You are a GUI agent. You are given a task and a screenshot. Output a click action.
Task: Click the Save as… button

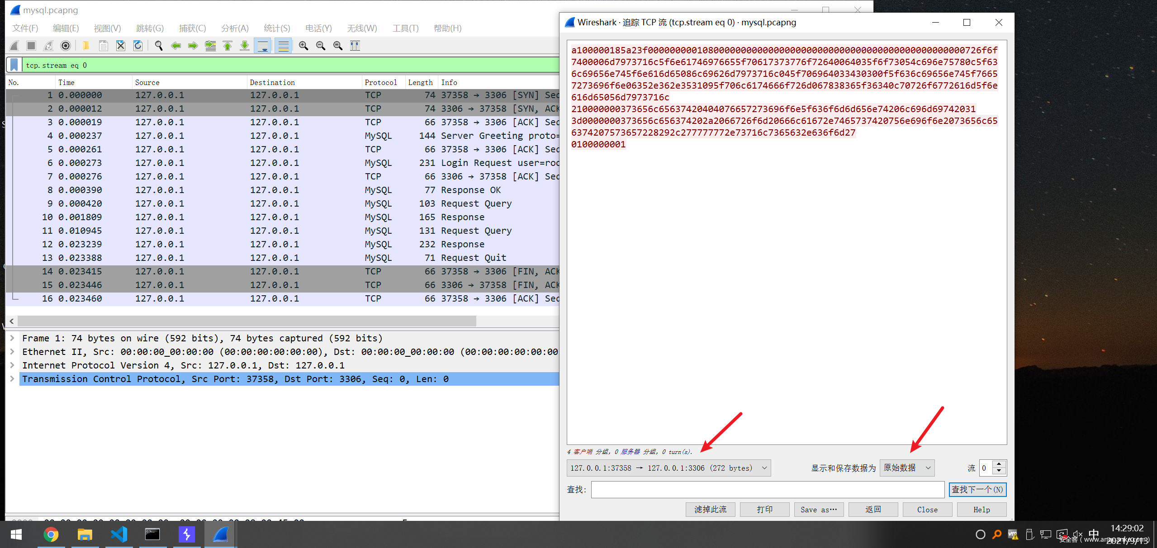tap(819, 510)
